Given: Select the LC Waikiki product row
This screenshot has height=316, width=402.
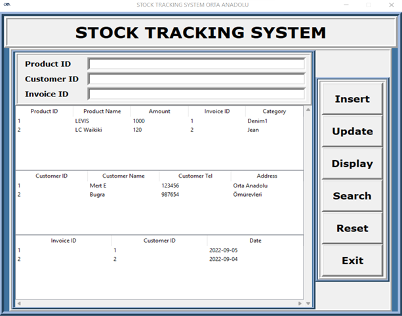Looking at the screenshot, I should (159, 130).
